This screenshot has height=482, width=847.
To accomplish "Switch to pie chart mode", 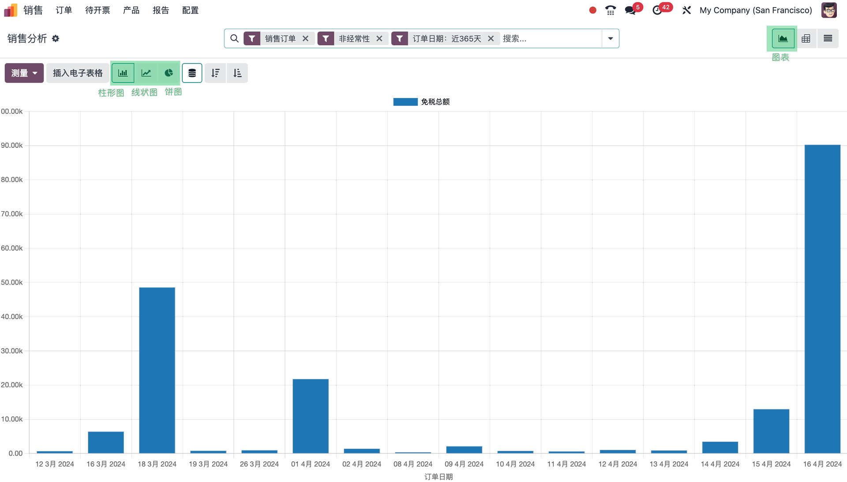I will [x=169, y=73].
